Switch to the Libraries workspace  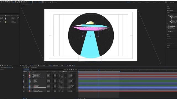tap(154, 2)
